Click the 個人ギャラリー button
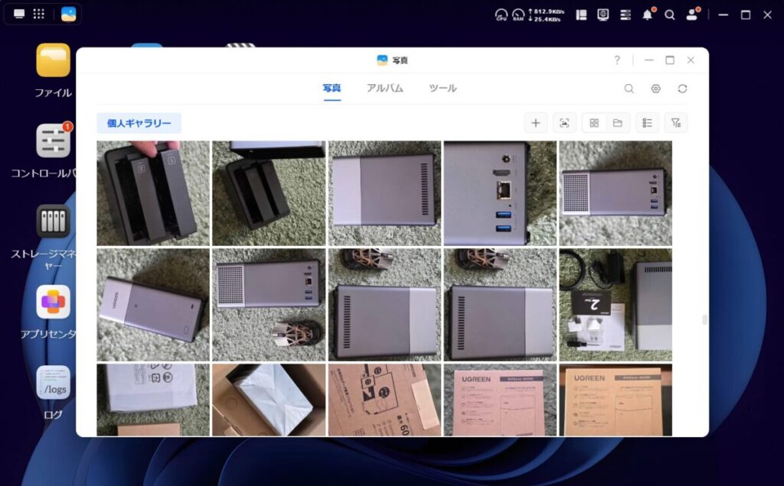784x486 pixels. pyautogui.click(x=139, y=123)
